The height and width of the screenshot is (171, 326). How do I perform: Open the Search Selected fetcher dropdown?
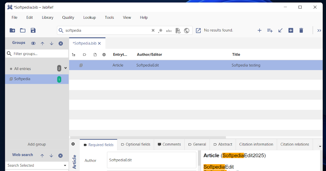coord(65,165)
